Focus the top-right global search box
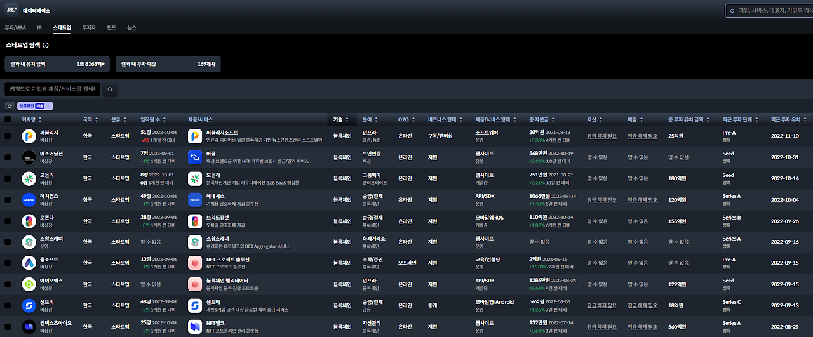 point(769,11)
